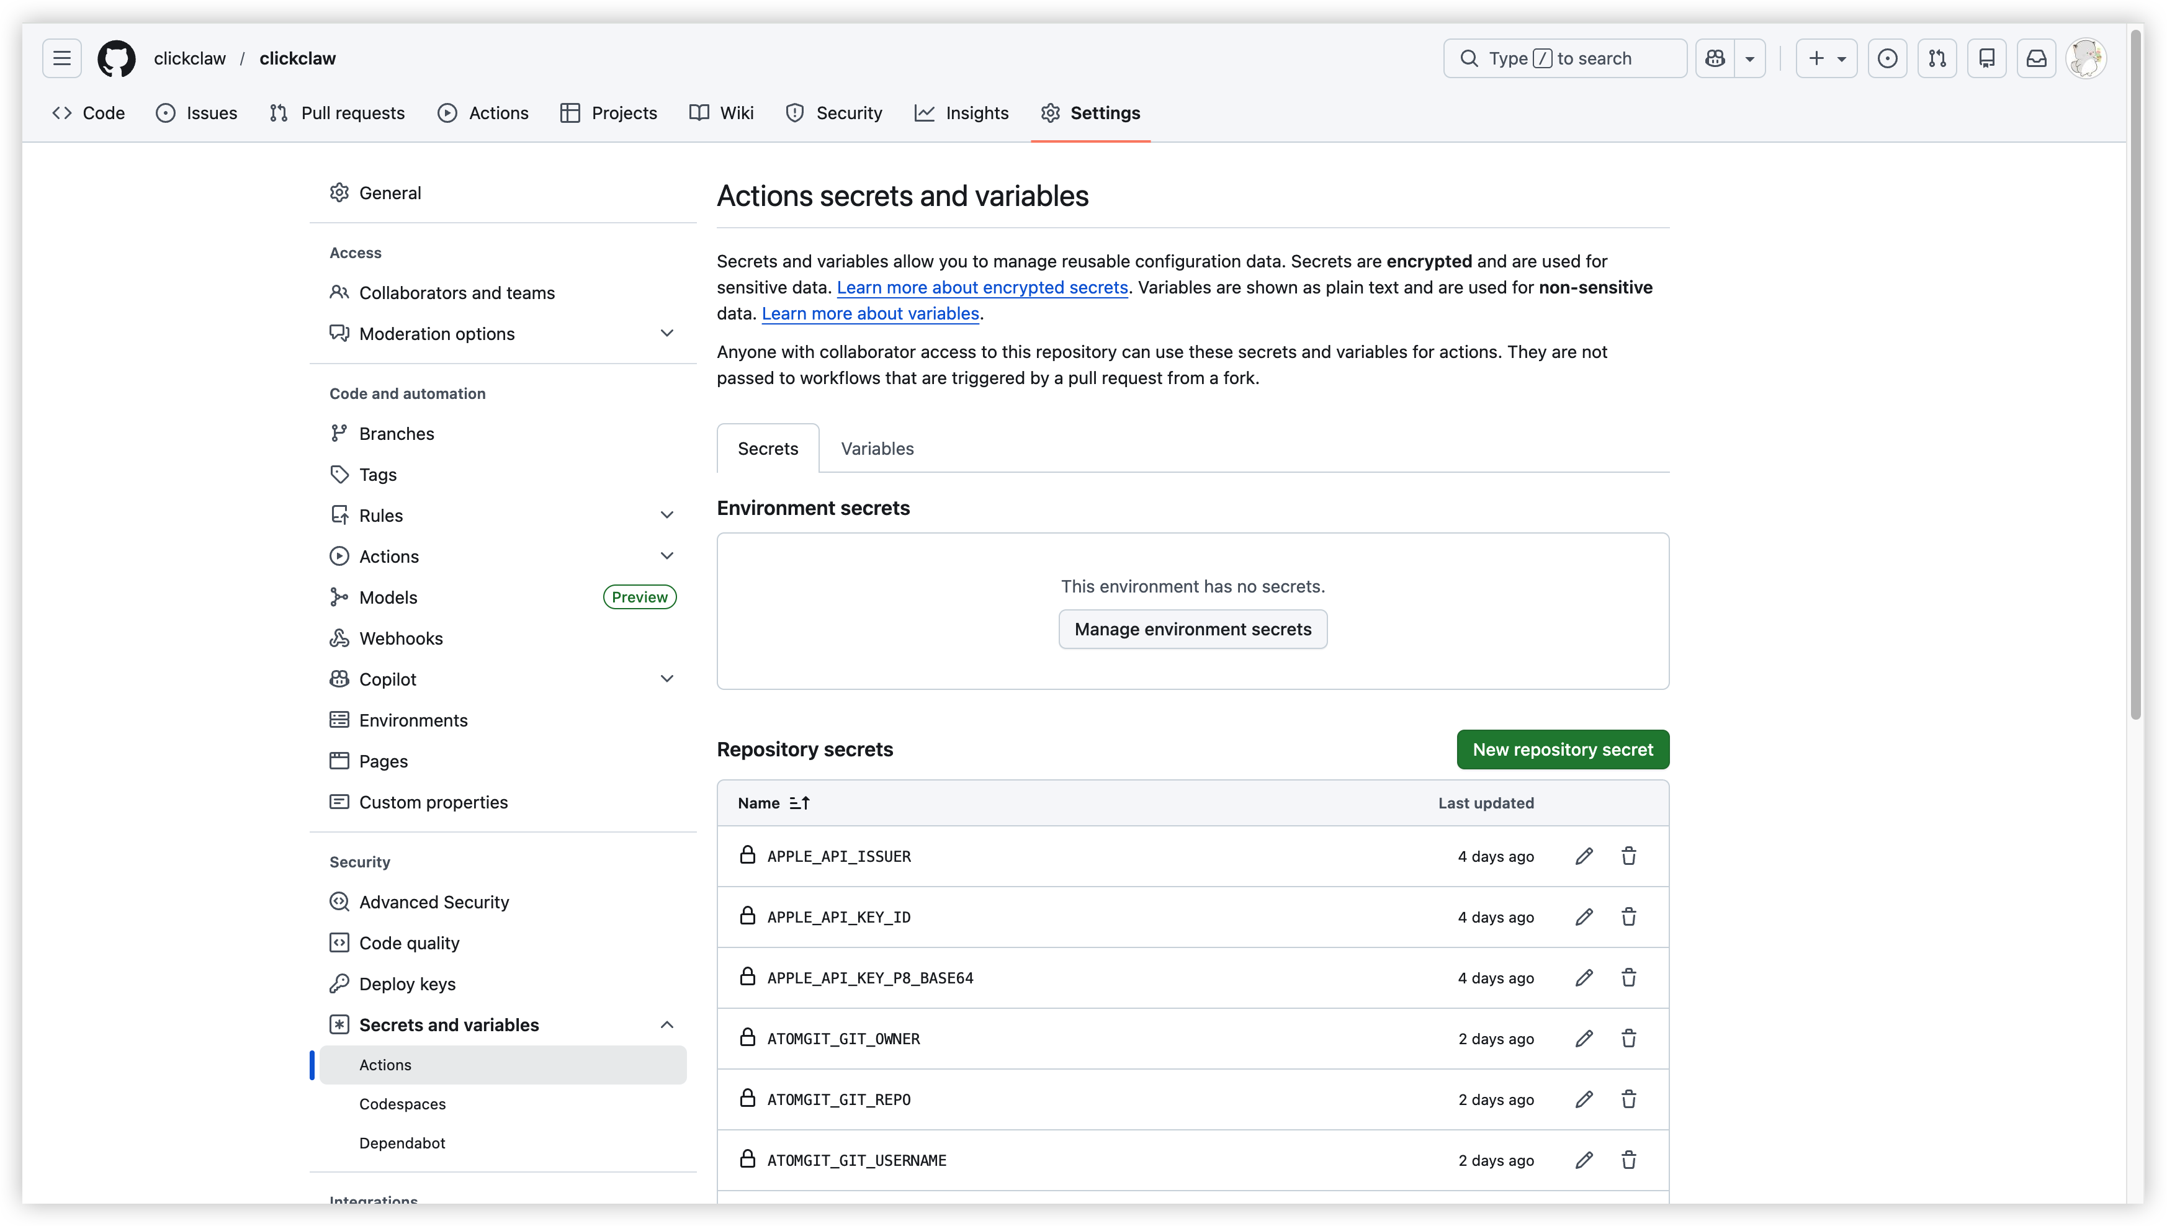Screen dimensions: 2167x1226
Task: Open the Wiki repository tab
Action: point(721,113)
